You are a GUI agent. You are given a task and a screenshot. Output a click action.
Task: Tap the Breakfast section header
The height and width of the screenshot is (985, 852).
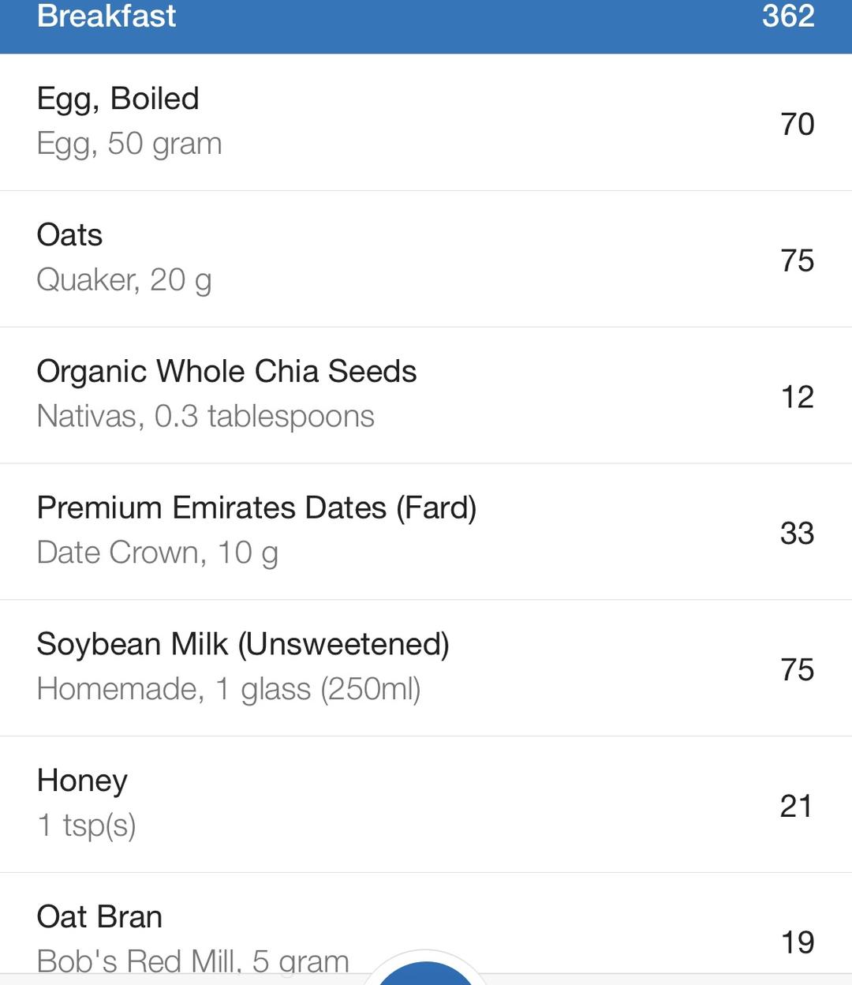[x=106, y=17]
